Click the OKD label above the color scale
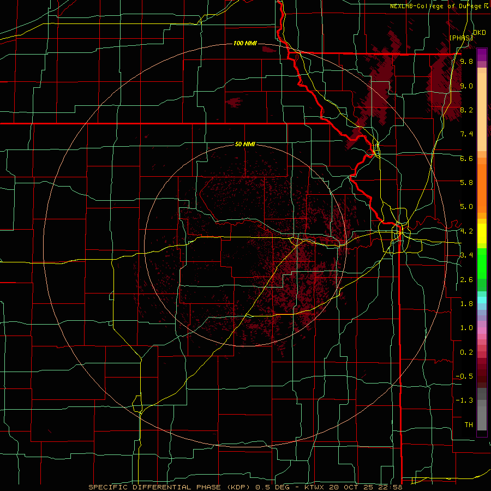This screenshot has width=491, height=491. click(x=480, y=33)
